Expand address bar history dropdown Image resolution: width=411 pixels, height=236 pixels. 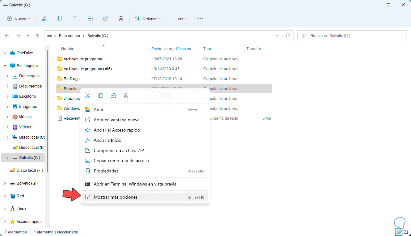tap(277, 36)
